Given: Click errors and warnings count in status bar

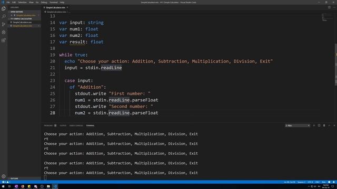Looking at the screenshot, I should 6,182.
